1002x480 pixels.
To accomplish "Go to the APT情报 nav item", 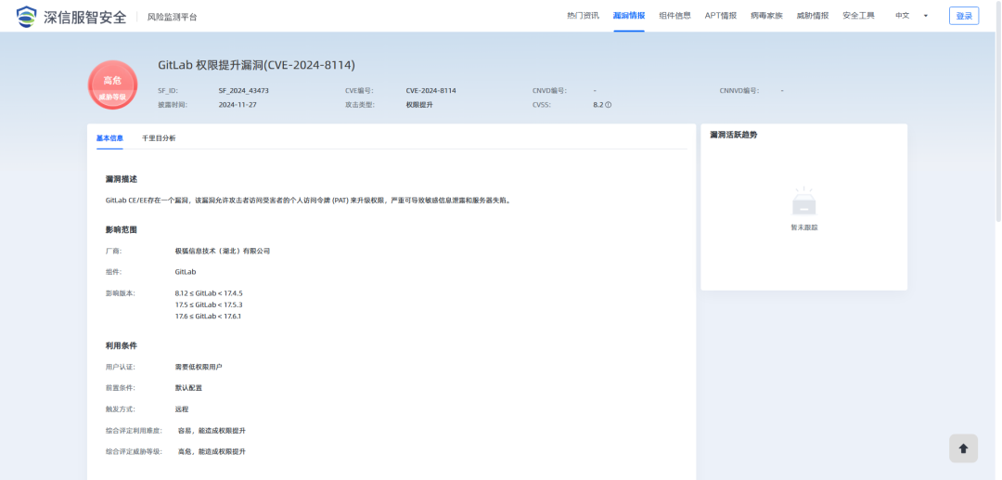I will click(721, 16).
